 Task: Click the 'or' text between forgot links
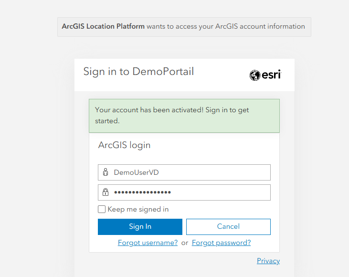coord(185,243)
